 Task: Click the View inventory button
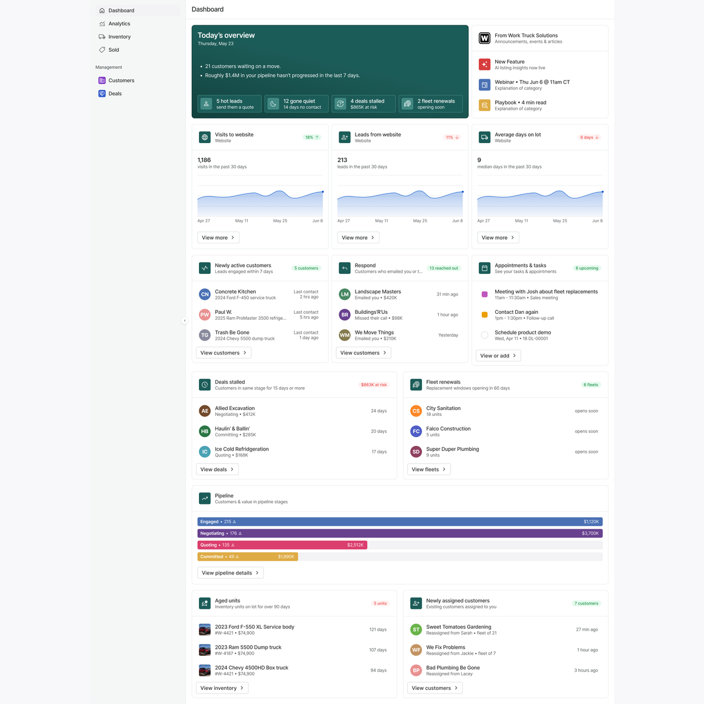222,688
